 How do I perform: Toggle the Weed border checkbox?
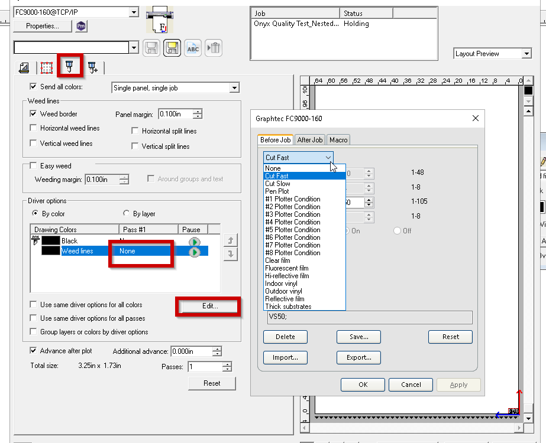34,113
